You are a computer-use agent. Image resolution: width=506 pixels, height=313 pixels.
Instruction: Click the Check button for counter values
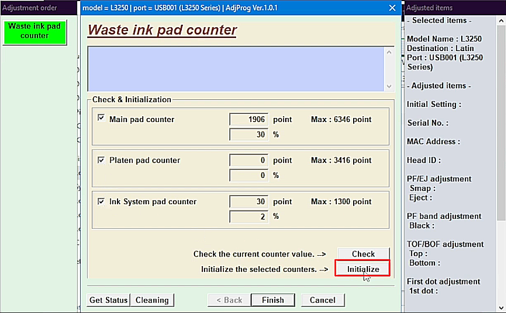(x=363, y=254)
